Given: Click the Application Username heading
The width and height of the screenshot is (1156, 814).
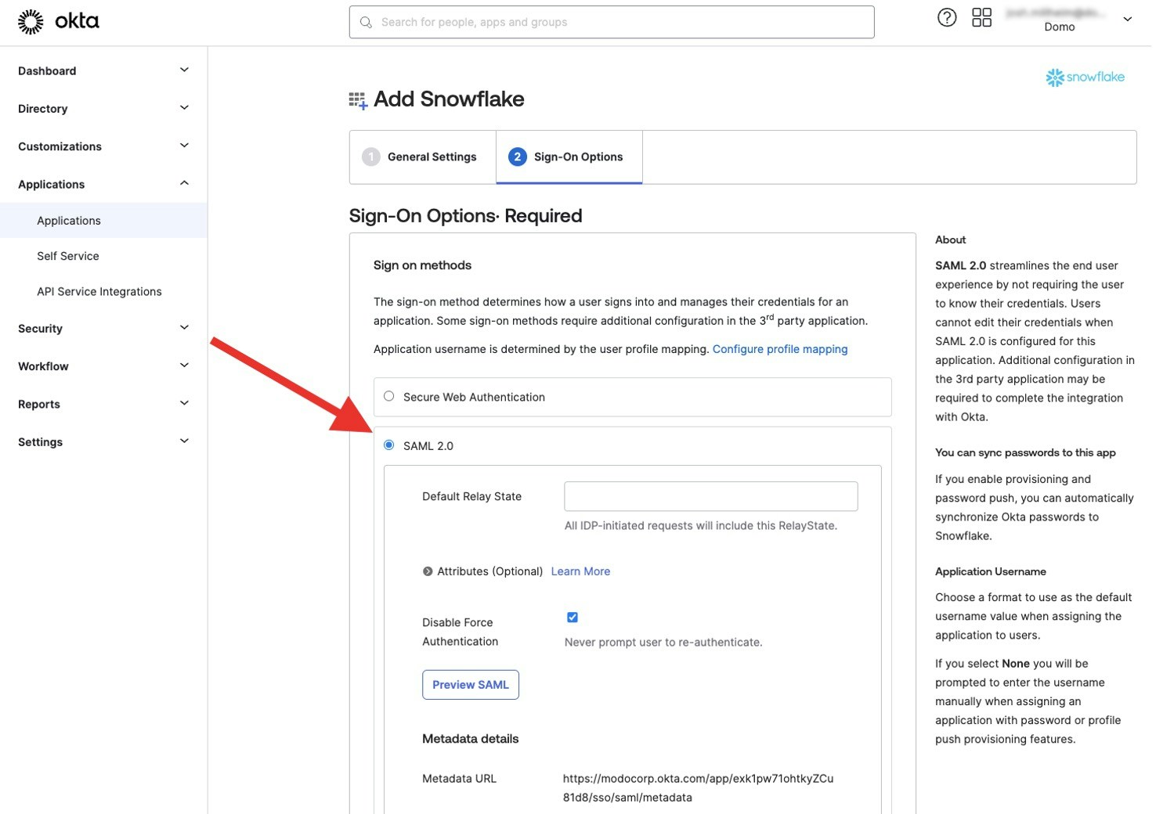Looking at the screenshot, I should (x=991, y=571).
